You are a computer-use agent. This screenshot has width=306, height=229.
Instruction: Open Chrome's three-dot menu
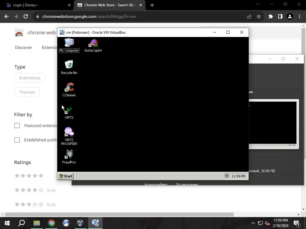(299, 17)
